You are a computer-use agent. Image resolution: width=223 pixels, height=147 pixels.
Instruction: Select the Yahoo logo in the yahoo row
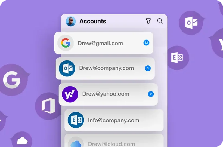click(70, 94)
